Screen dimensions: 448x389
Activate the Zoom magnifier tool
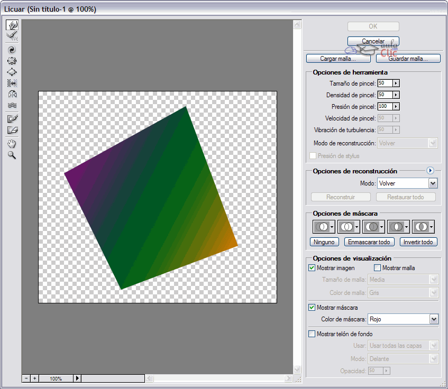click(12, 155)
